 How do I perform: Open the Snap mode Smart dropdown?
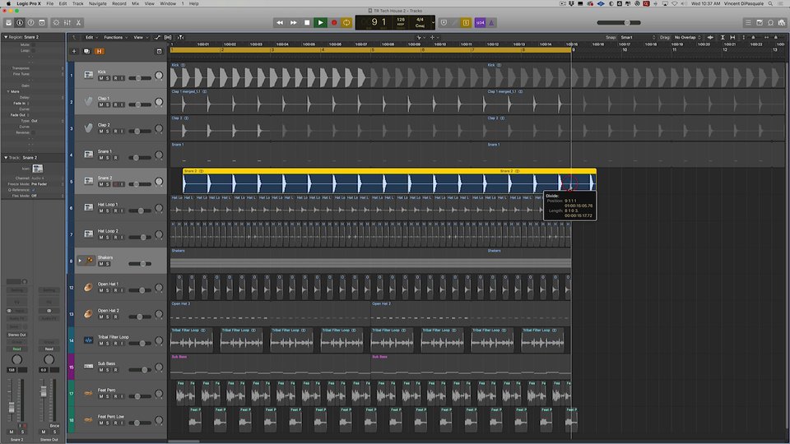click(x=638, y=37)
